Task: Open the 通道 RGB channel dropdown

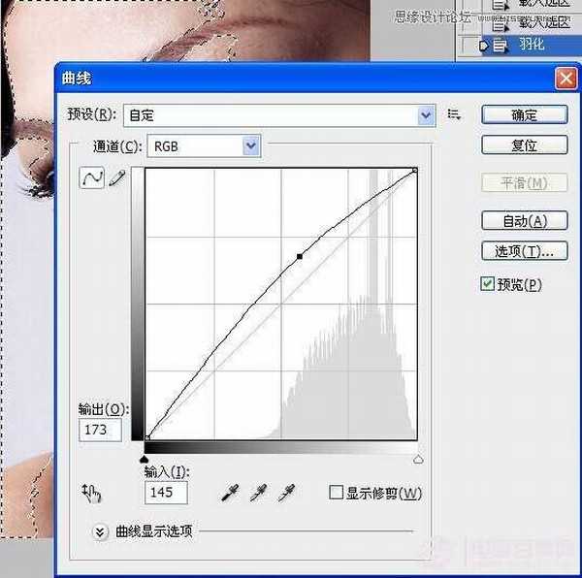Action: 251,145
